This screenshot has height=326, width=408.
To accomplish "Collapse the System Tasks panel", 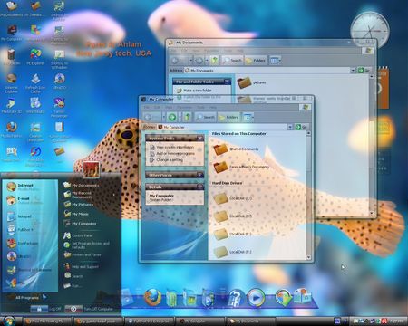I will point(199,139).
